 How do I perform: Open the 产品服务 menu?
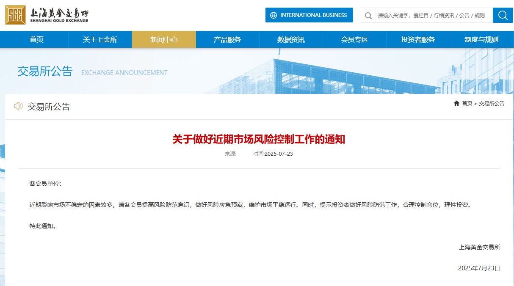227,40
